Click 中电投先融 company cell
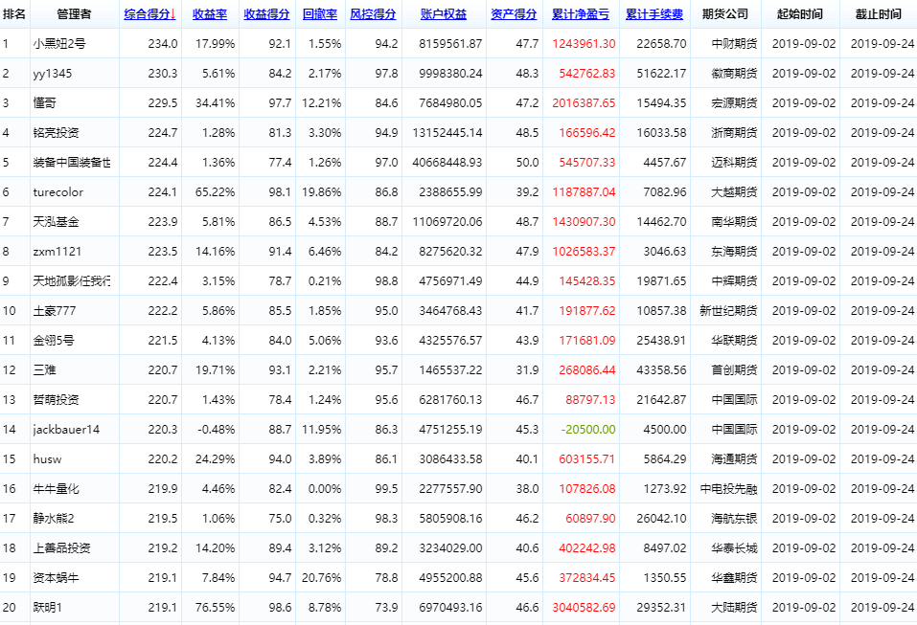This screenshot has width=917, height=625. (x=728, y=489)
